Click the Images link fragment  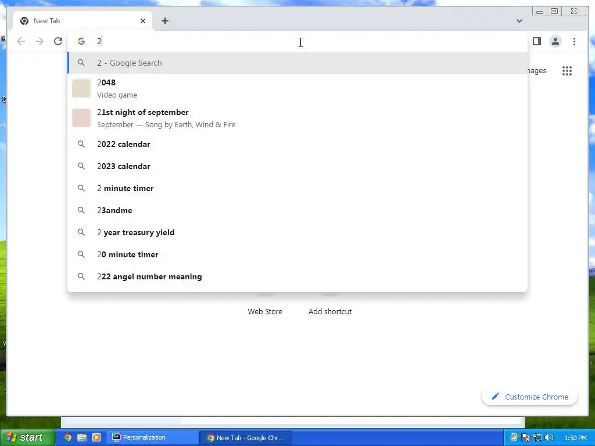pos(537,71)
